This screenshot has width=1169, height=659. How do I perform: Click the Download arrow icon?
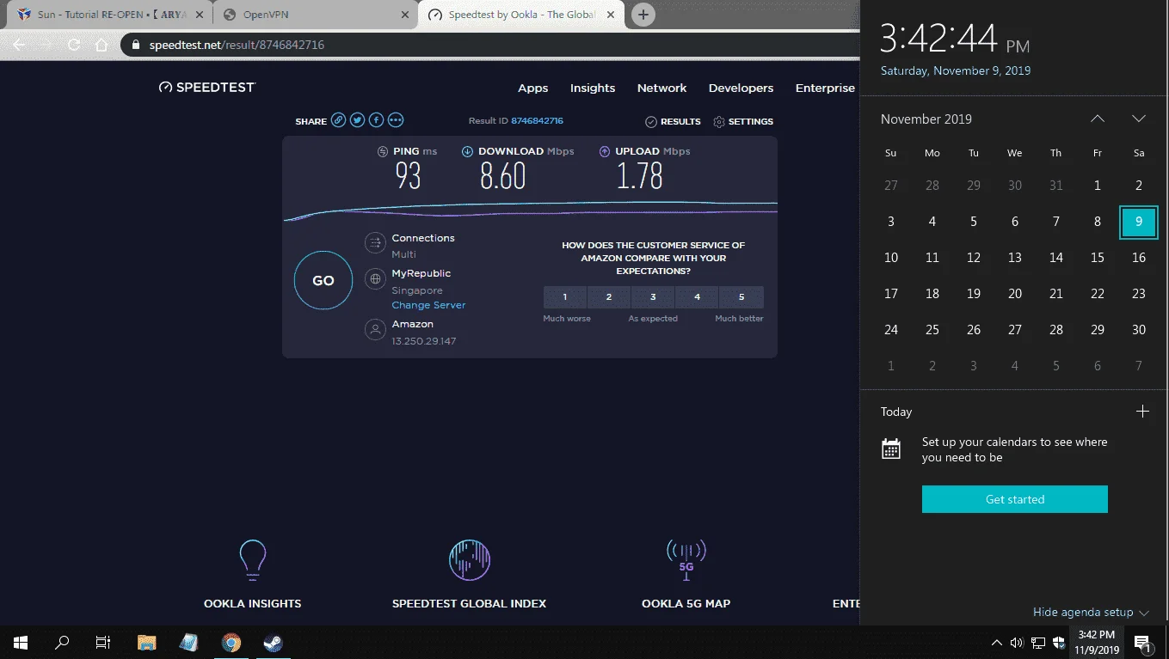pyautogui.click(x=468, y=151)
